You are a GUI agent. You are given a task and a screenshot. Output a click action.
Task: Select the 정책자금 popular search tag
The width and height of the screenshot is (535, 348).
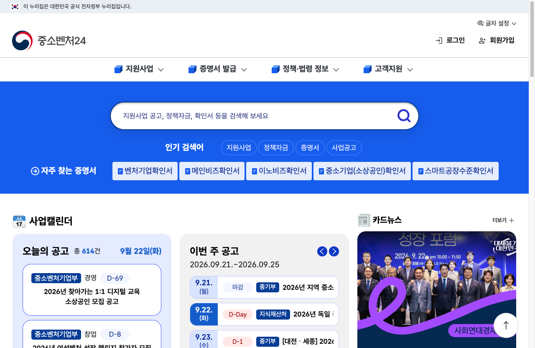276,148
